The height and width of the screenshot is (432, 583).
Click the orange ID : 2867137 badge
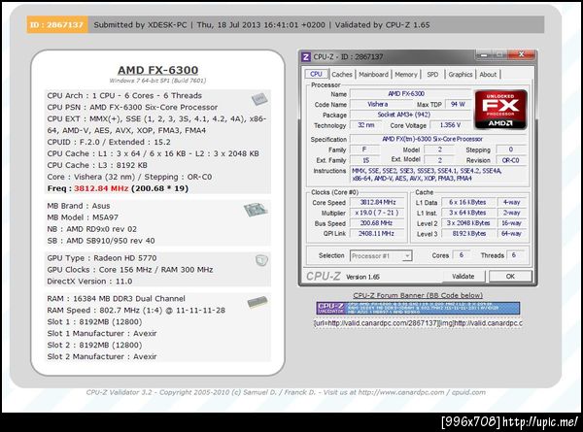point(57,24)
